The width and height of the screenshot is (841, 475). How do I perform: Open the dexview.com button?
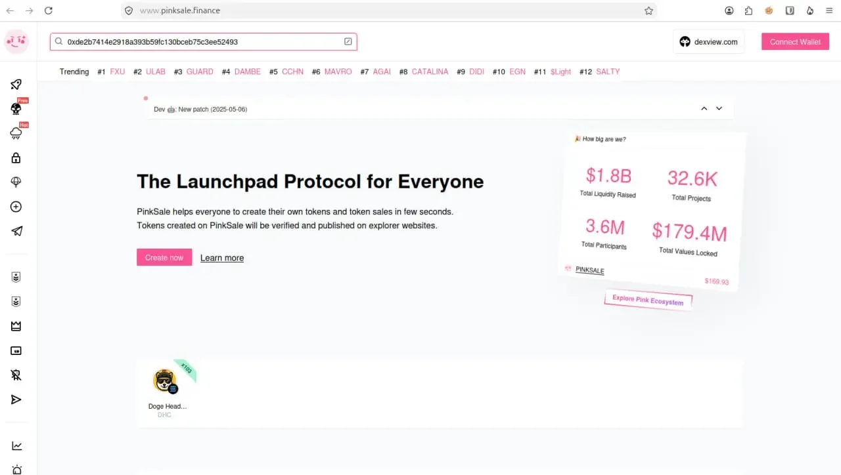pos(708,41)
